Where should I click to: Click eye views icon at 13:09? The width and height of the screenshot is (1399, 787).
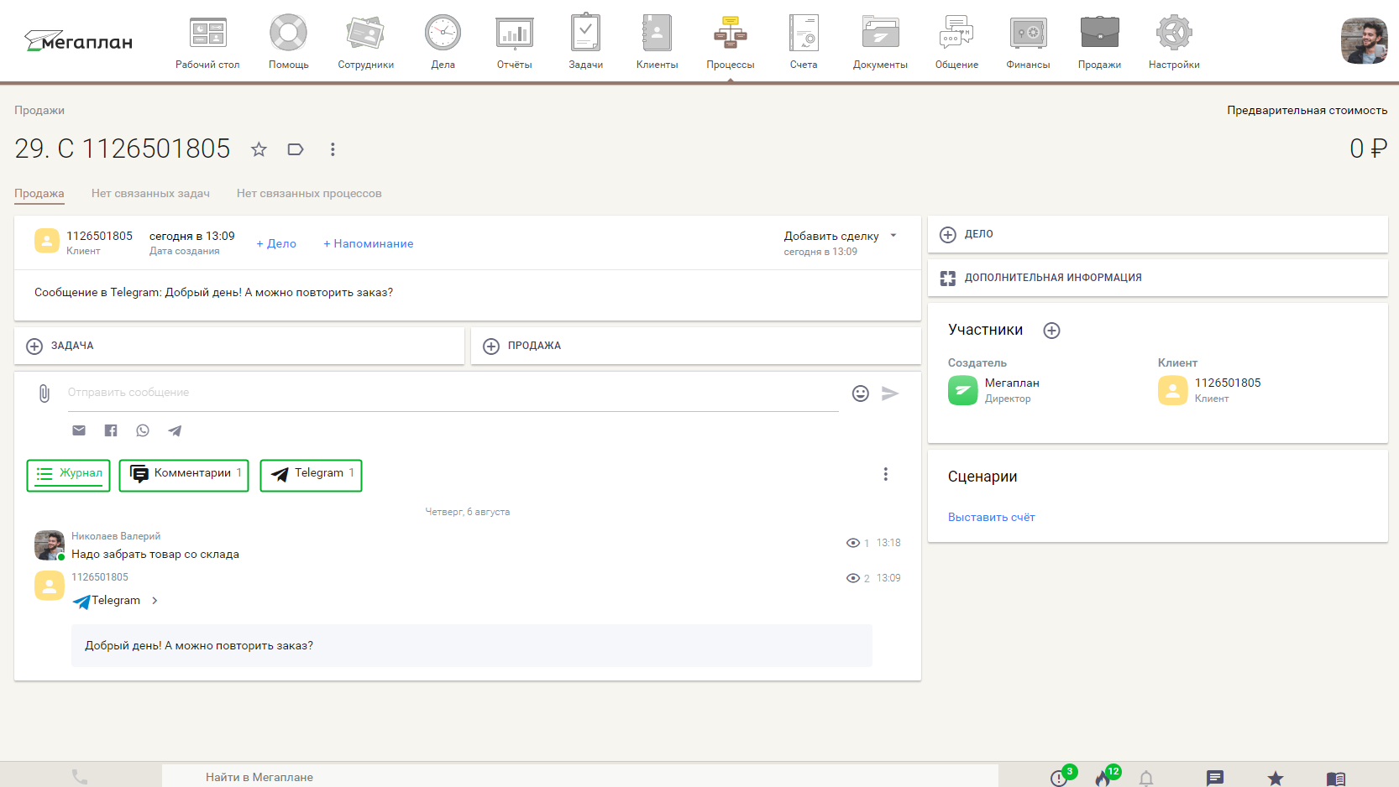click(x=853, y=578)
